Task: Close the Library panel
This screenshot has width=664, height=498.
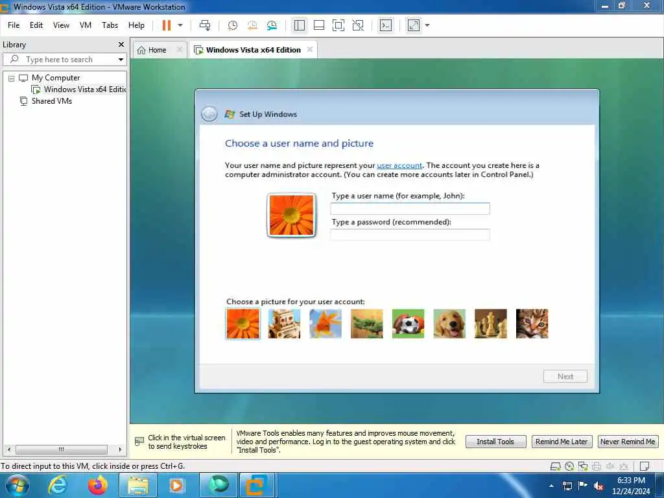Action: pyautogui.click(x=121, y=45)
